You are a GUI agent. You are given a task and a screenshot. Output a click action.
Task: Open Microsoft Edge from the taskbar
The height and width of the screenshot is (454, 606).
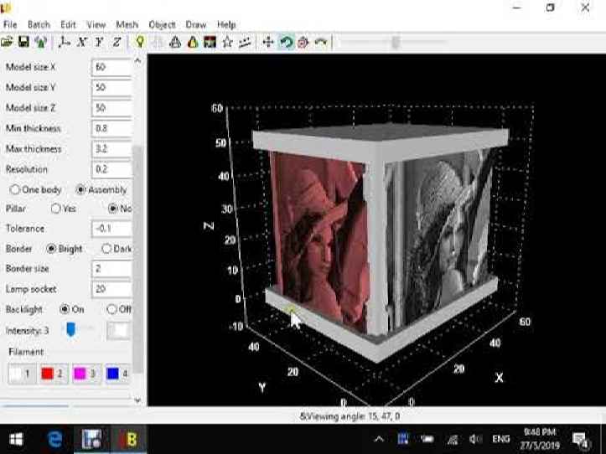point(55,438)
